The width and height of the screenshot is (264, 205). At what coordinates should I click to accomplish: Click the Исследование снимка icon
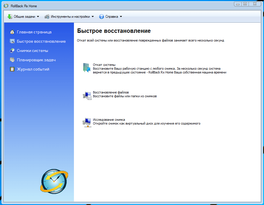[x=87, y=122]
